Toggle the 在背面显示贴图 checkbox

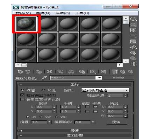point(22,95)
